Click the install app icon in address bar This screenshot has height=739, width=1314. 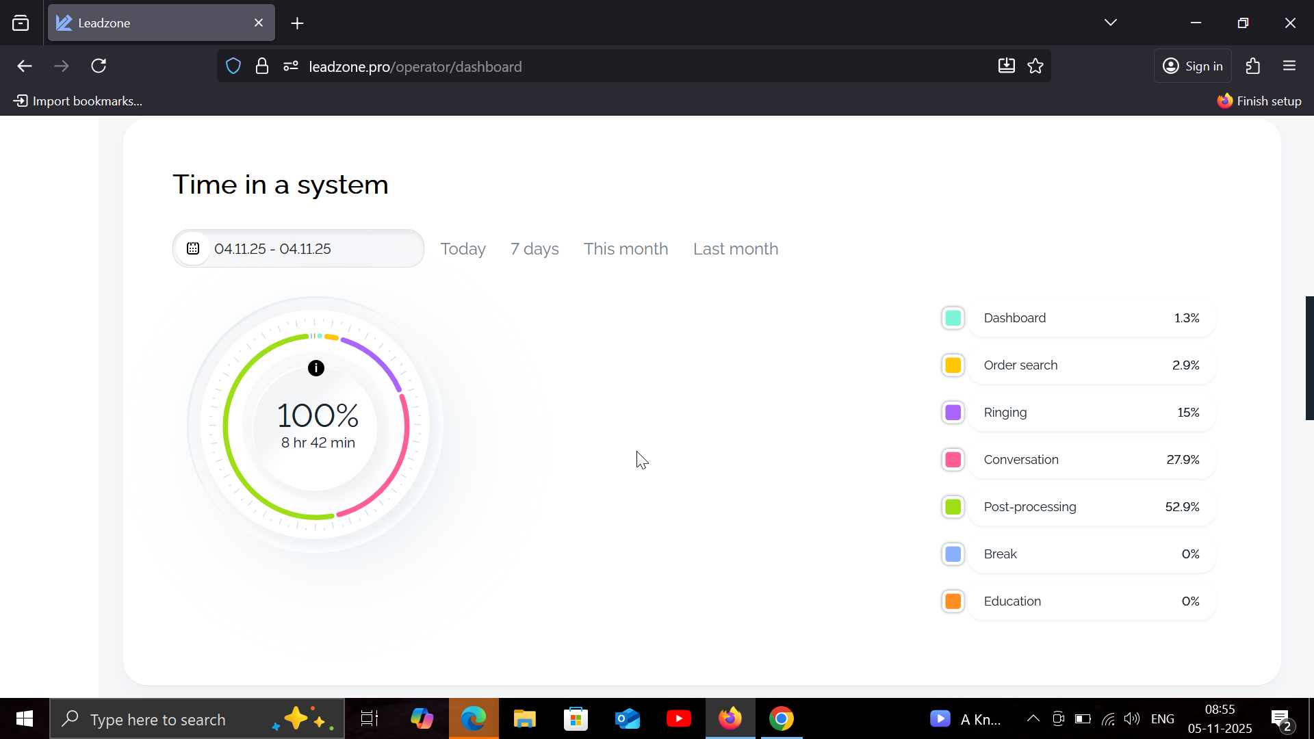click(1006, 66)
